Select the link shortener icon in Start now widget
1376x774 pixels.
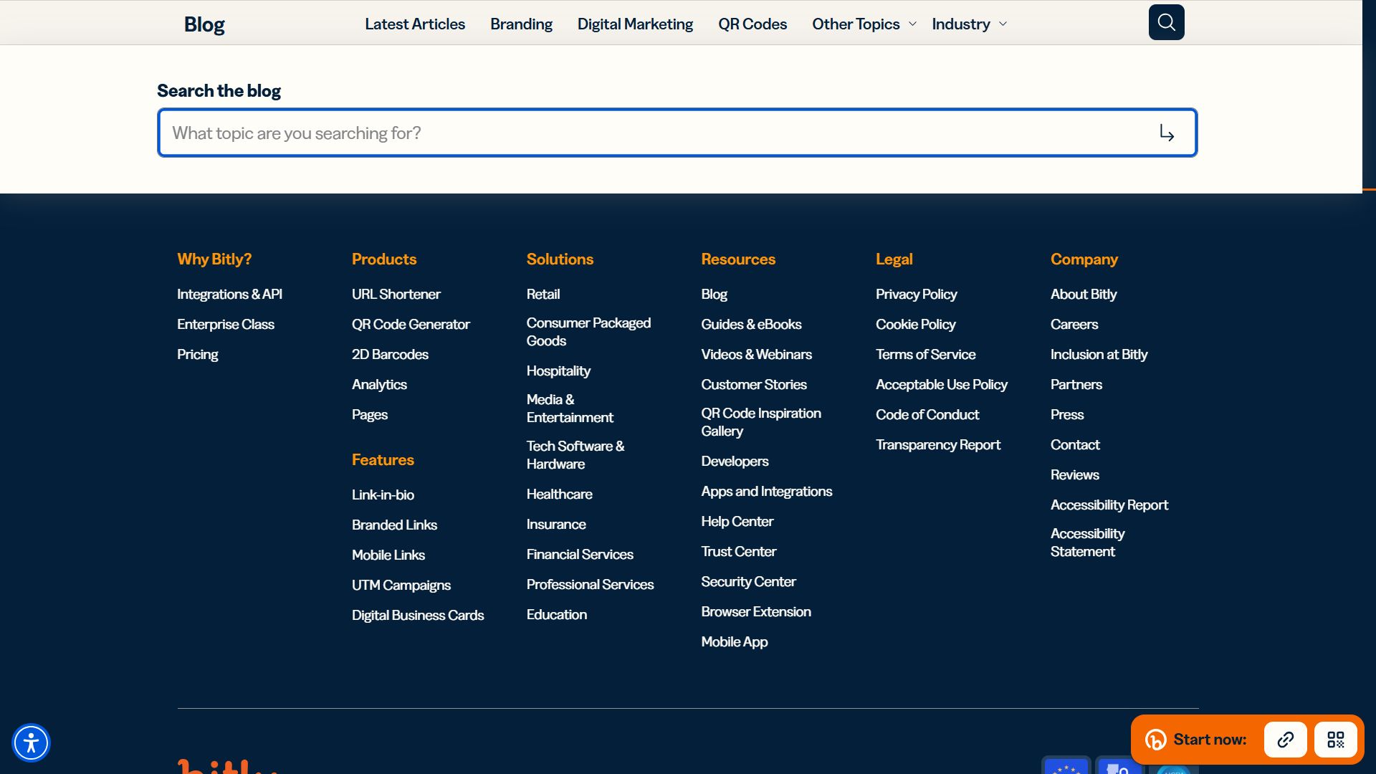coord(1285,740)
